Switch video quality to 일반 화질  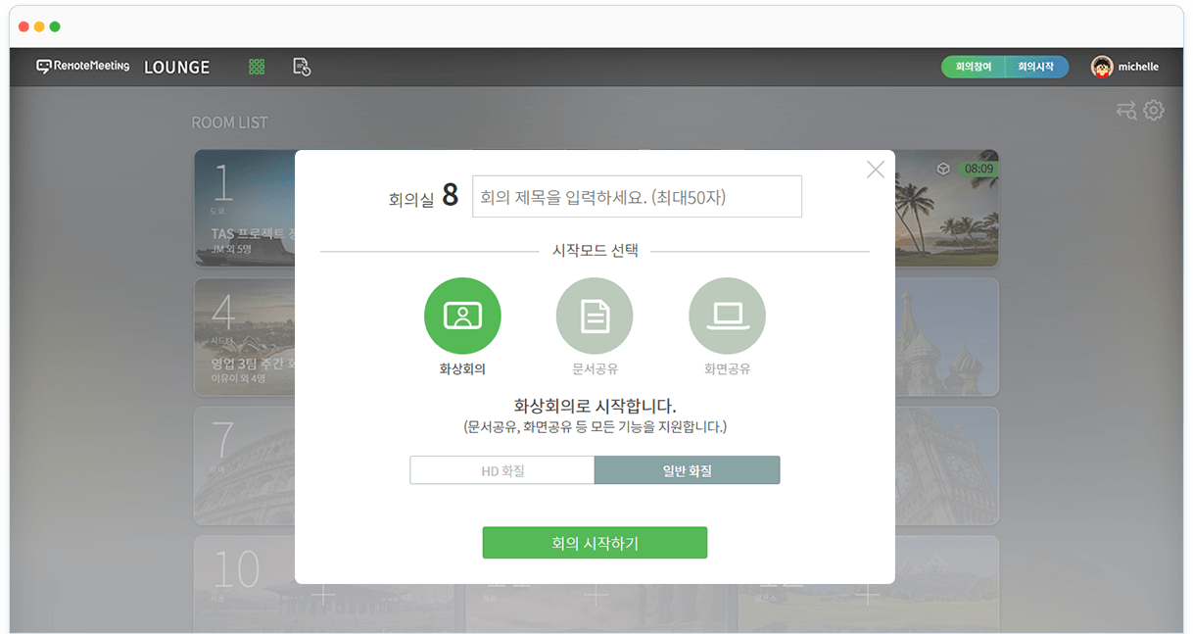687,470
